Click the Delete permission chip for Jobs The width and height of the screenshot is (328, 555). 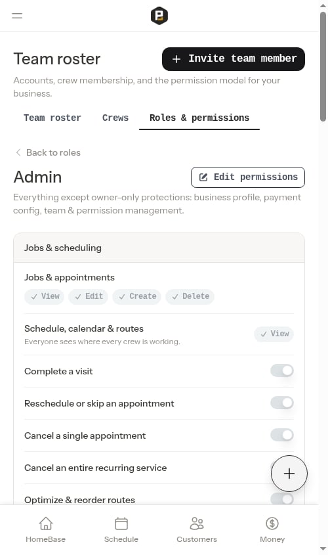pos(190,296)
